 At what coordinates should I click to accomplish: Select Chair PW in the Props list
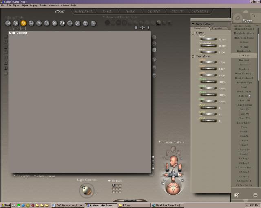click(x=244, y=114)
